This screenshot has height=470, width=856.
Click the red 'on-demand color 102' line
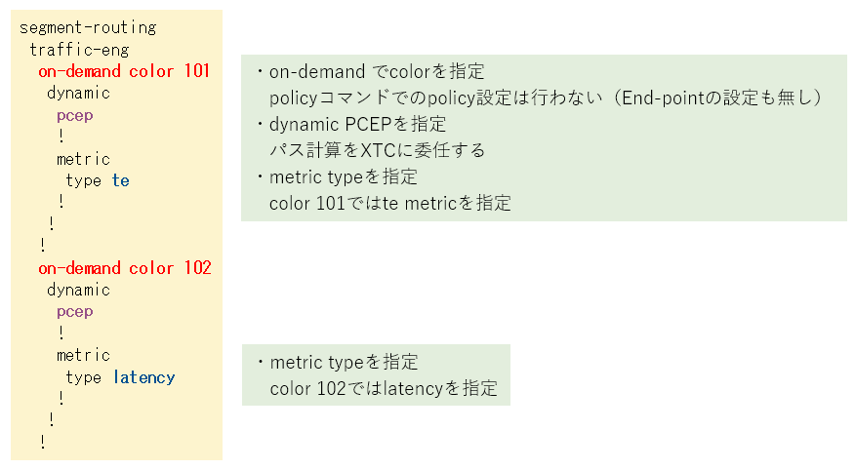point(125,268)
